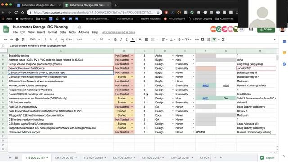Open the #695 link in column F
This screenshot has height=162, width=288.
(x=206, y=85)
